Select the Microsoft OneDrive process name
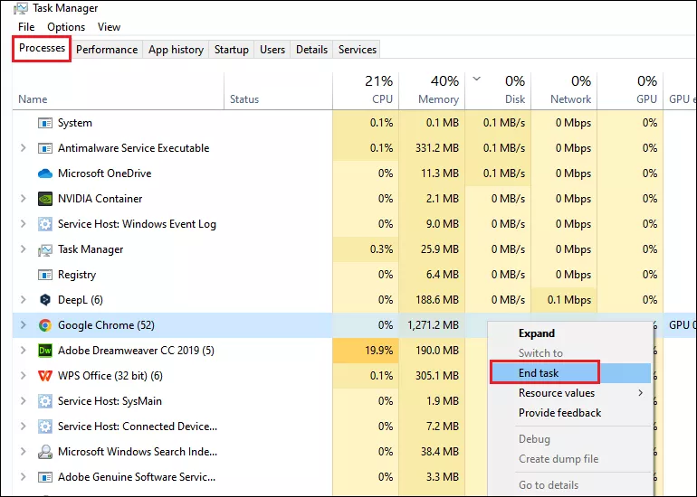 pyautogui.click(x=104, y=173)
